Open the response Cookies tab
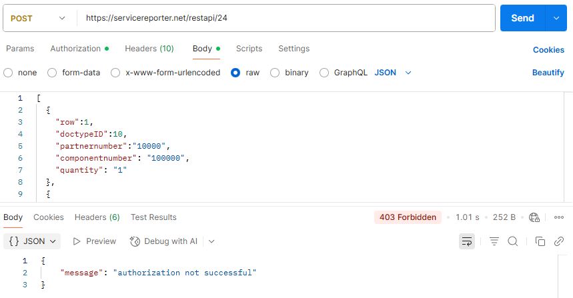573x298 pixels. pos(49,217)
